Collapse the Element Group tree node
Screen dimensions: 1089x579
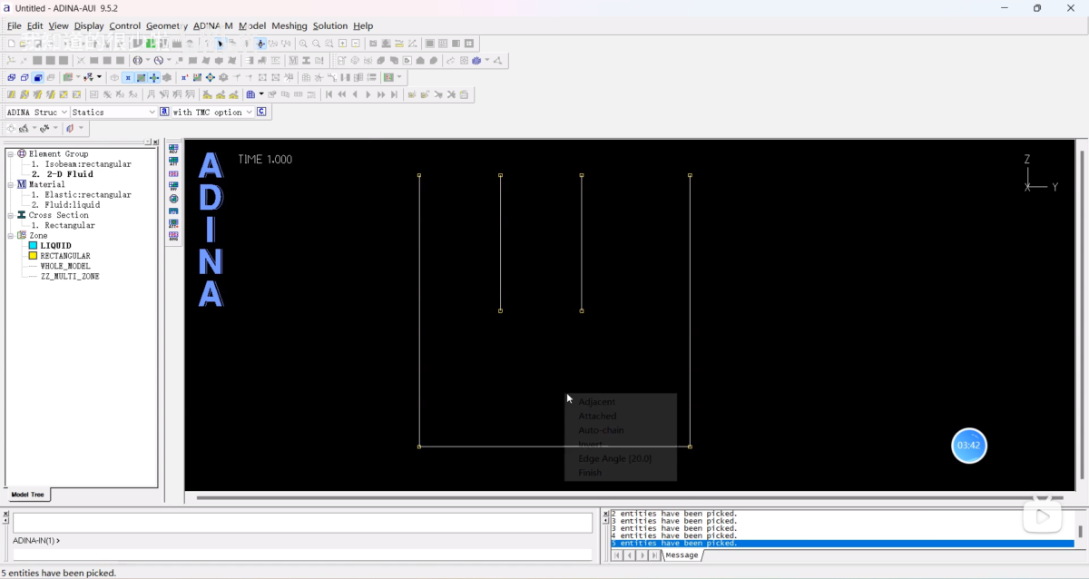[x=11, y=154]
